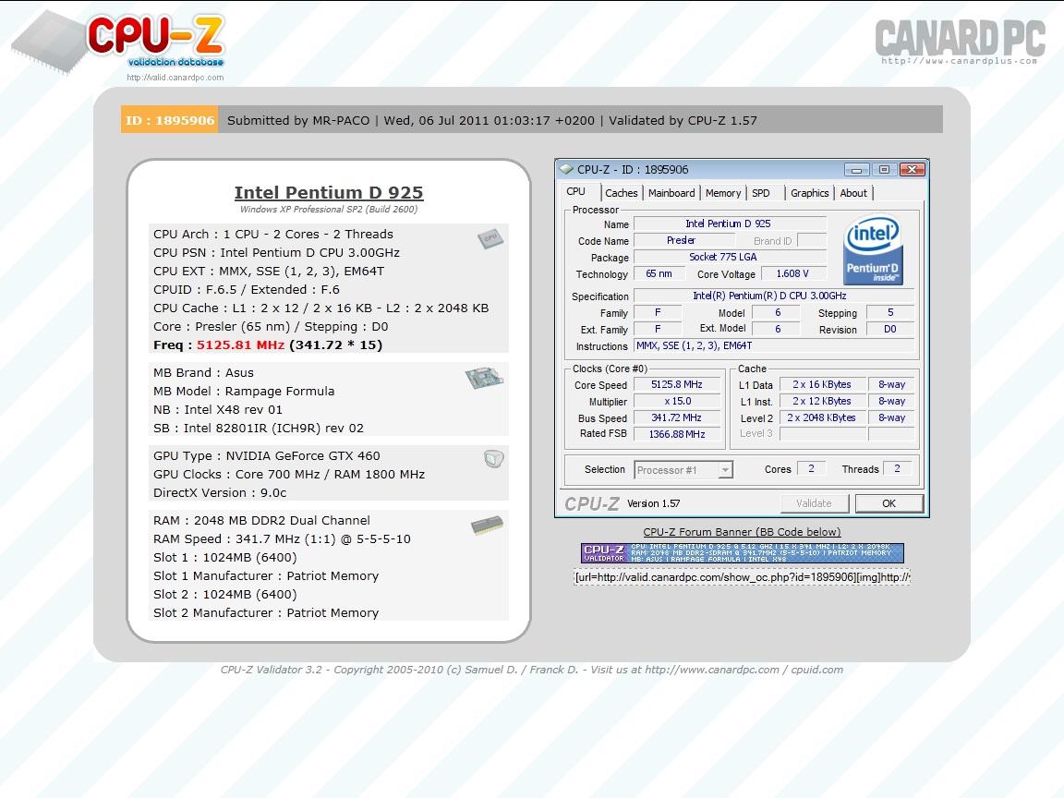This screenshot has width=1064, height=798.
Task: Click the Validate button
Action: (814, 503)
